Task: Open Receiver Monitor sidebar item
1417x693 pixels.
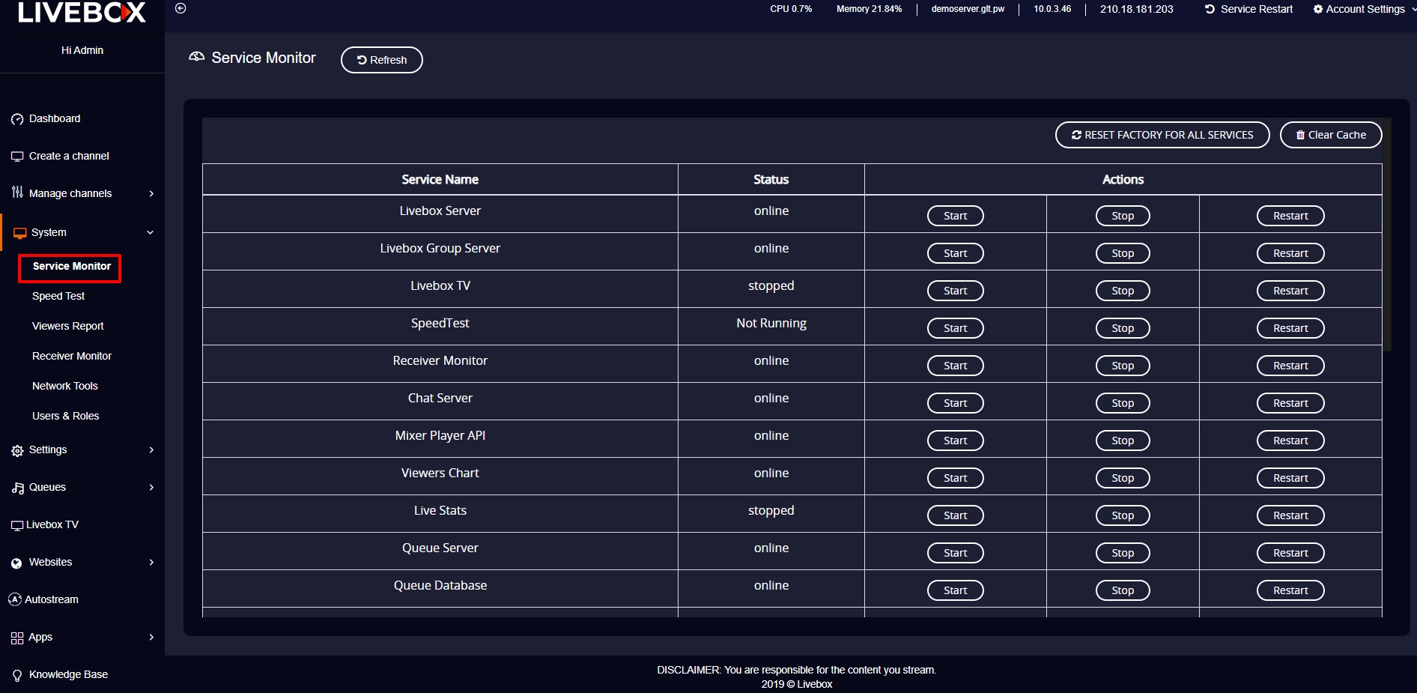Action: coord(72,356)
